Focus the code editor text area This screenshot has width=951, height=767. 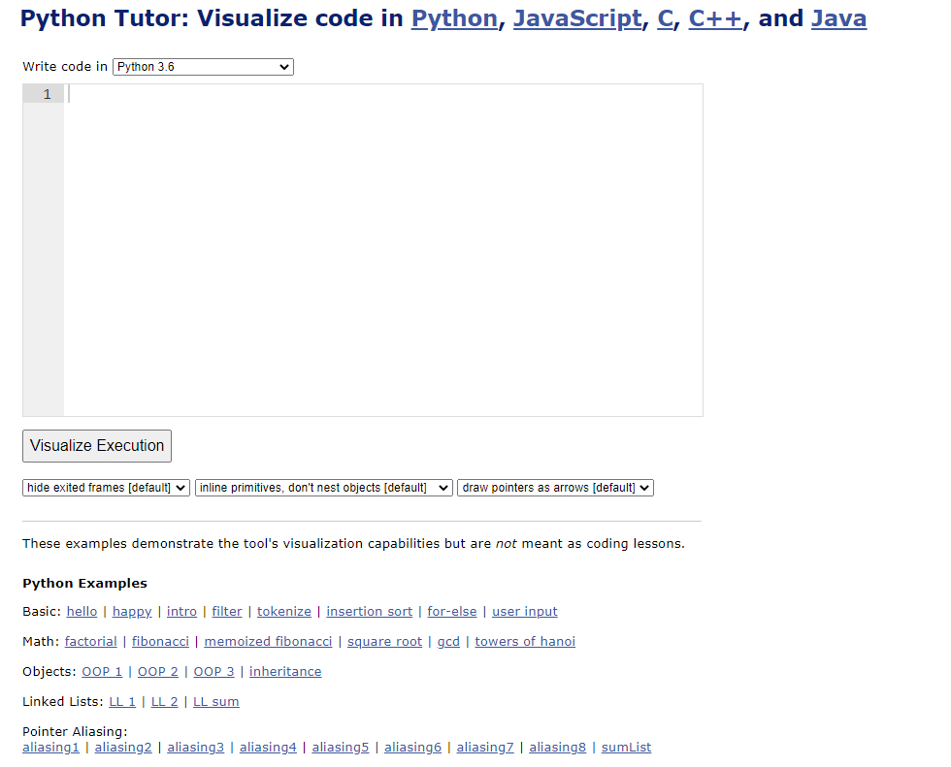(383, 250)
